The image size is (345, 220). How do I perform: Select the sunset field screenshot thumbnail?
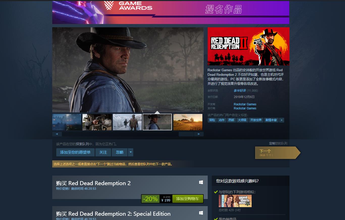pos(188,122)
